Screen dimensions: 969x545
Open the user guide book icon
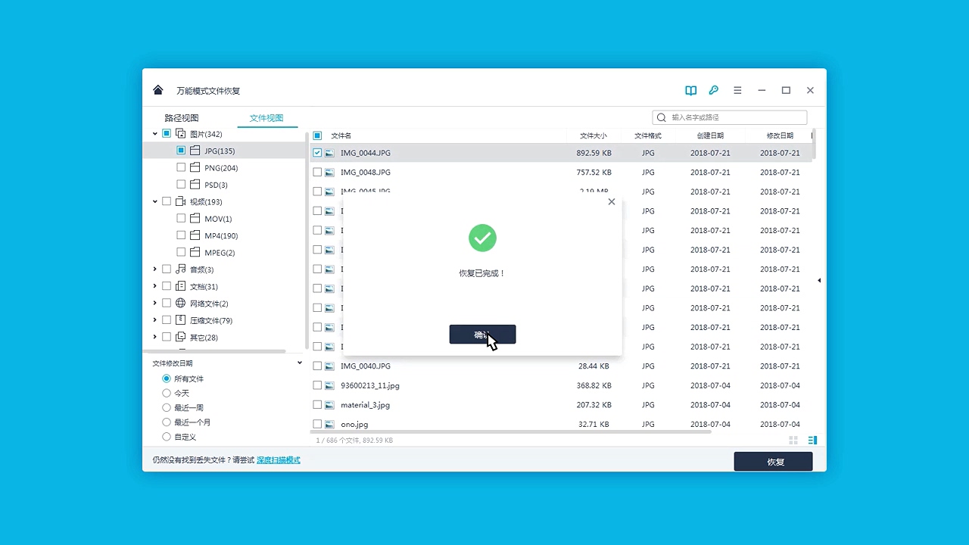(x=690, y=90)
